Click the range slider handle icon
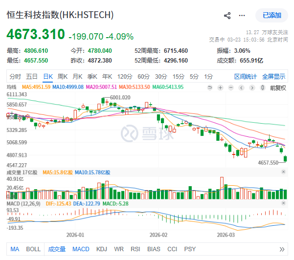 pos(263,87)
